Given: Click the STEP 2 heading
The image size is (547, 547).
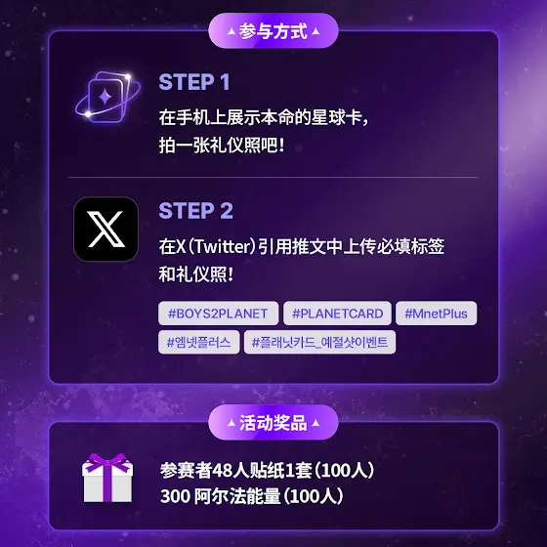Looking at the screenshot, I should pyautogui.click(x=196, y=211).
